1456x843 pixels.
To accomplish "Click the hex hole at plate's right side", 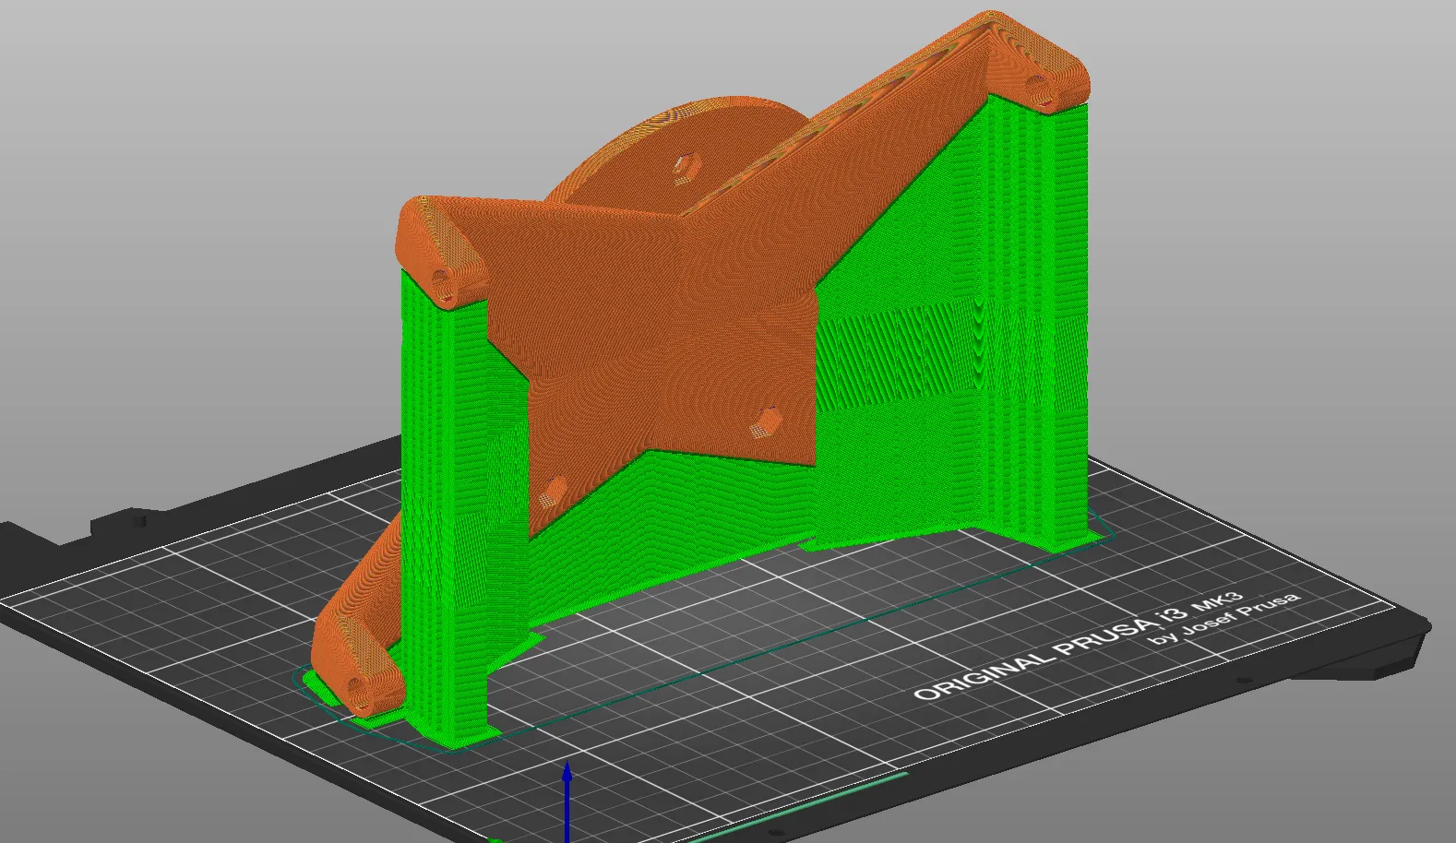I will 765,423.
